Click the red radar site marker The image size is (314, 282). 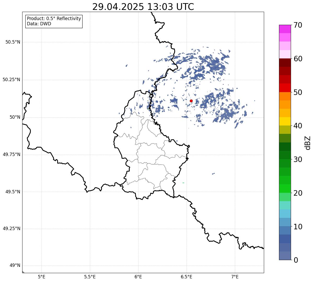(191, 101)
